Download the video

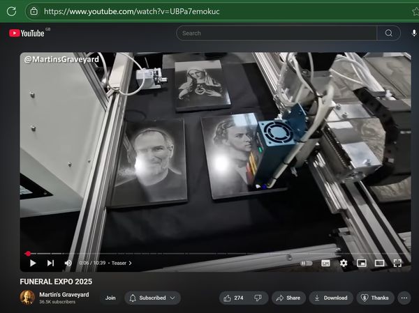click(330, 298)
